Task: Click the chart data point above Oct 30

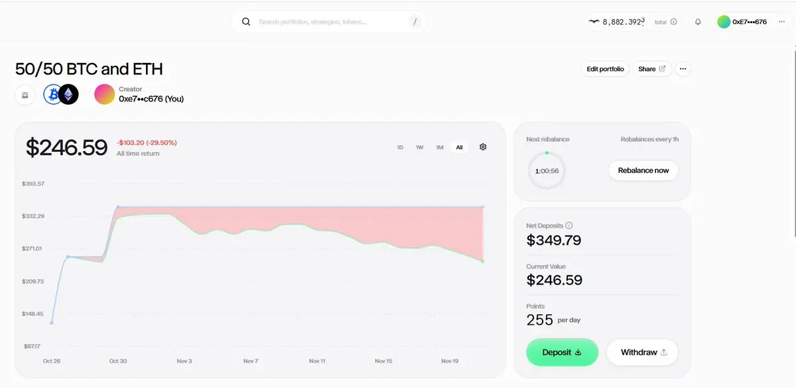Action: (x=118, y=207)
